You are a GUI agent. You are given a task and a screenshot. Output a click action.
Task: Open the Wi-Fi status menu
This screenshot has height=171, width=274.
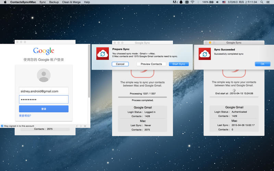pos(192,2)
